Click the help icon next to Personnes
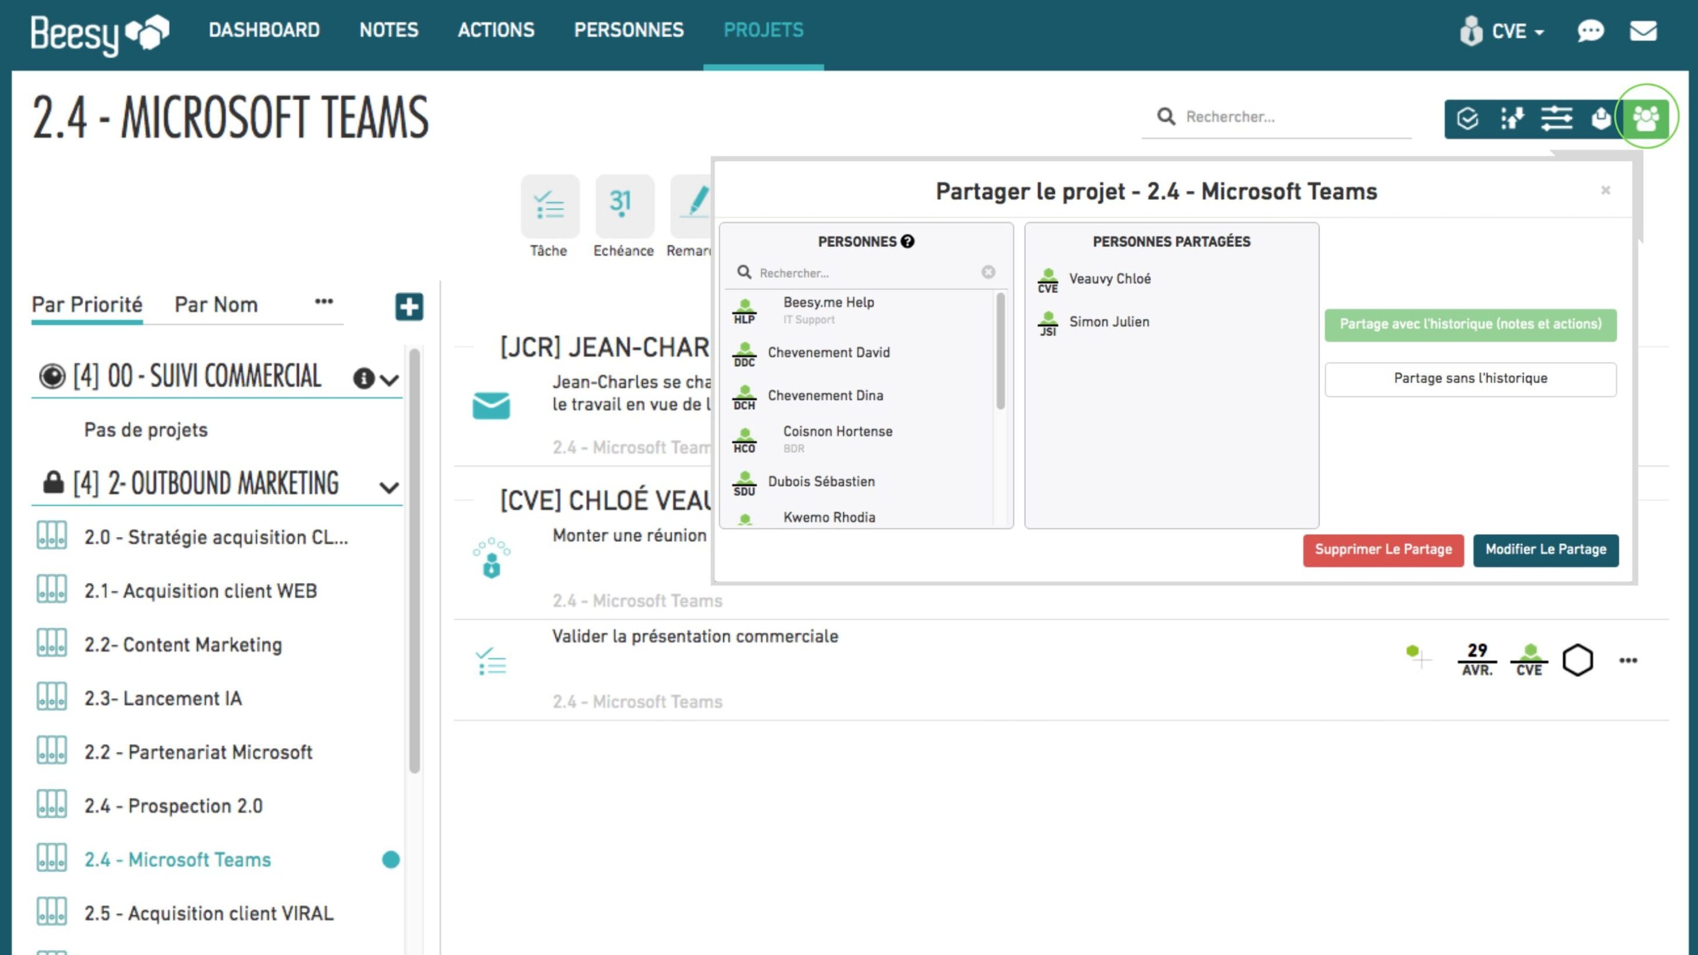The height and width of the screenshot is (955, 1698). [908, 241]
